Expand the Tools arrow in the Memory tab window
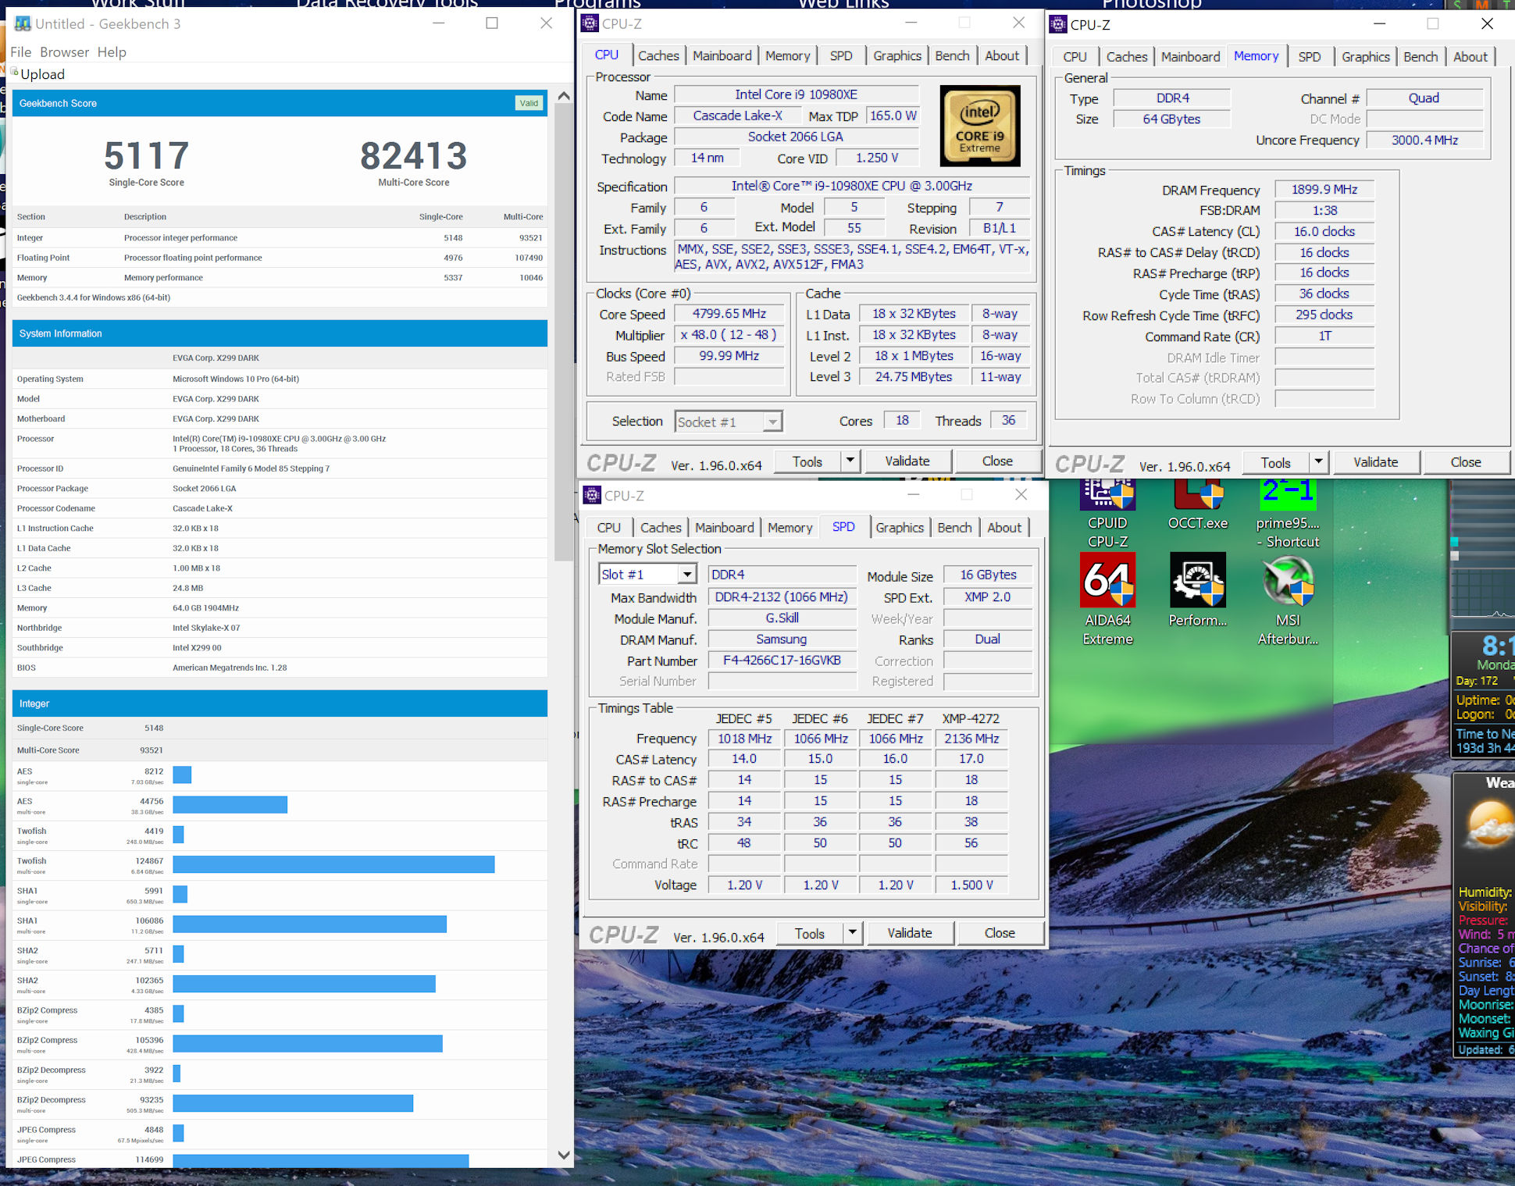Viewport: 1515px width, 1186px height. [1319, 461]
